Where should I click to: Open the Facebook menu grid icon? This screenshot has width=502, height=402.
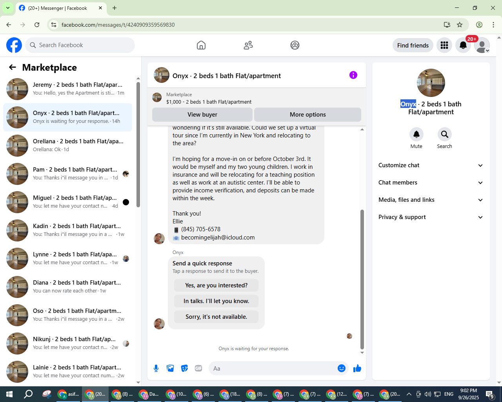(x=444, y=45)
